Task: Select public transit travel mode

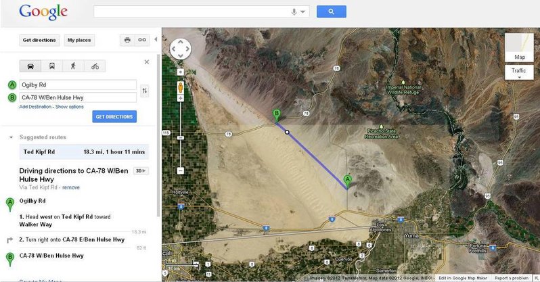Action: (x=52, y=66)
